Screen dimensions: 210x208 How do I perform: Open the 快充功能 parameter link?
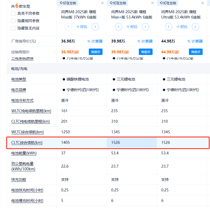19,179
